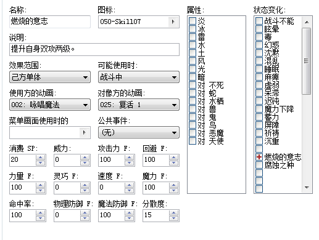This screenshot has height=240, width=319.
Task: Toggle the 腐蚀之种 state checkbox
Action: (259, 165)
